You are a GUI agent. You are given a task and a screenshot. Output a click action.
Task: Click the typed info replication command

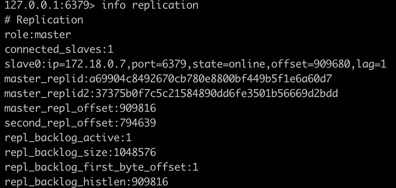tap(149, 6)
